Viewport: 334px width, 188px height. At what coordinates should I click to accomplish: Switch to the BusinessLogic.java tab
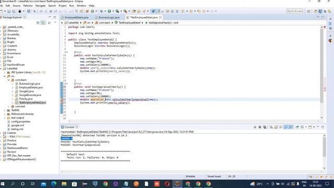click(x=109, y=17)
